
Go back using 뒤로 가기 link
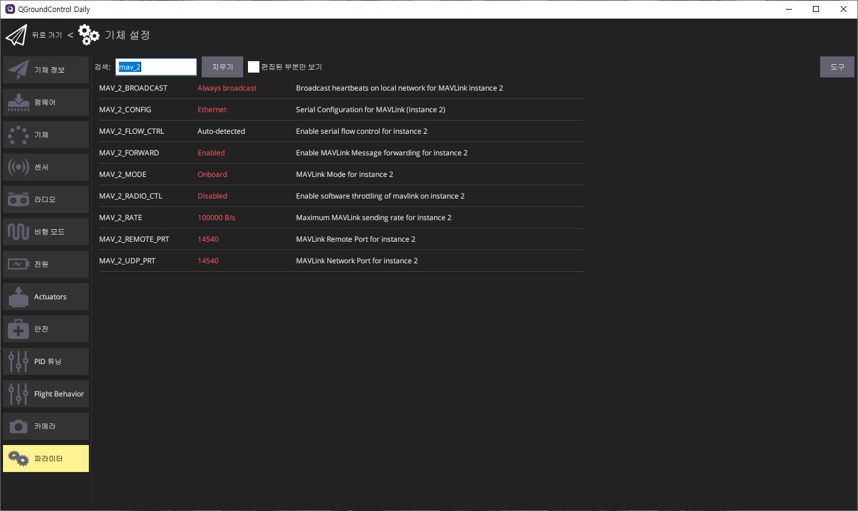[47, 35]
